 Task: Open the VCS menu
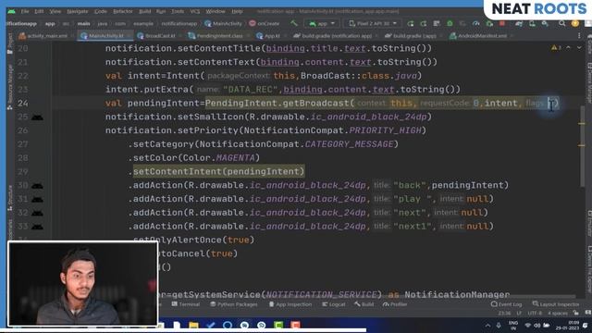click(195, 11)
